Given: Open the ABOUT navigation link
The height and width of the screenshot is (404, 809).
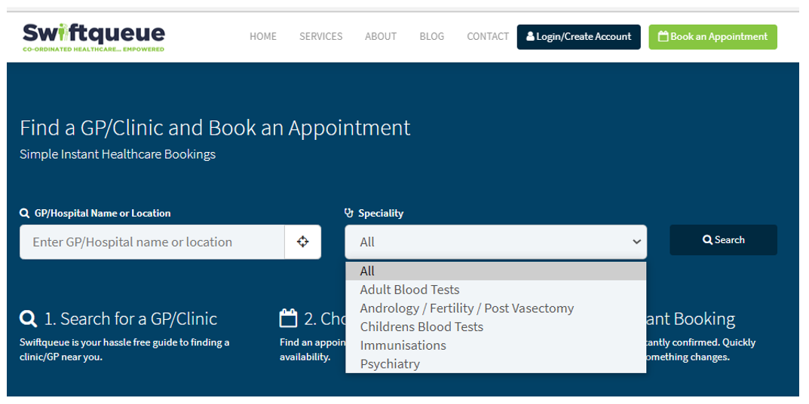Looking at the screenshot, I should (x=381, y=37).
